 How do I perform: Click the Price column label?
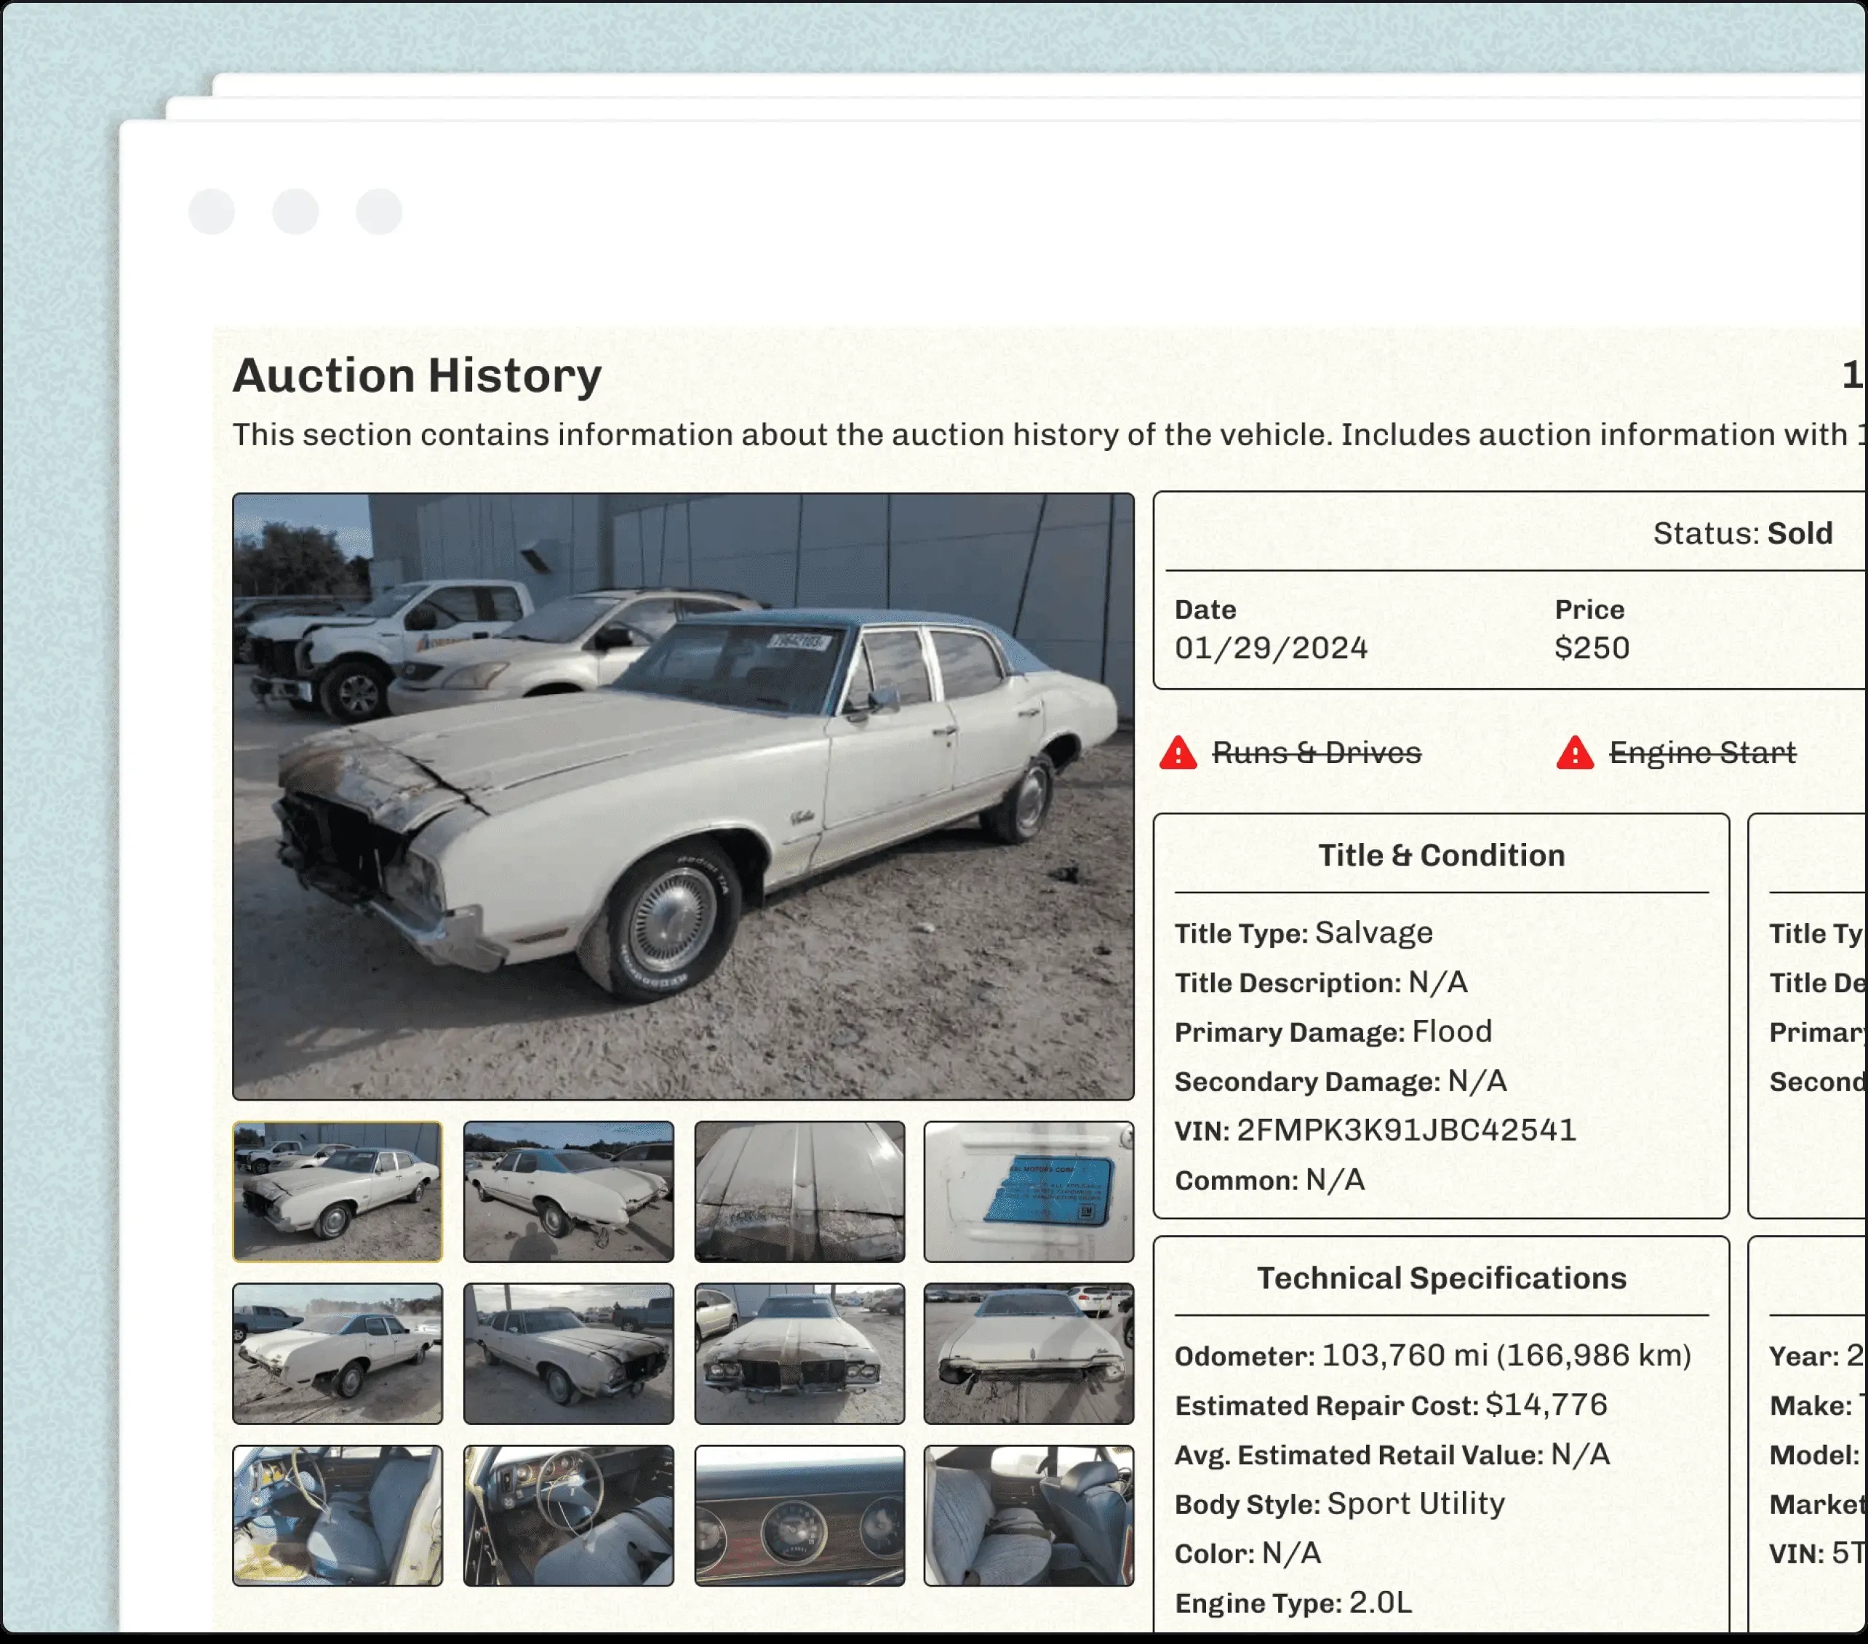click(x=1589, y=610)
